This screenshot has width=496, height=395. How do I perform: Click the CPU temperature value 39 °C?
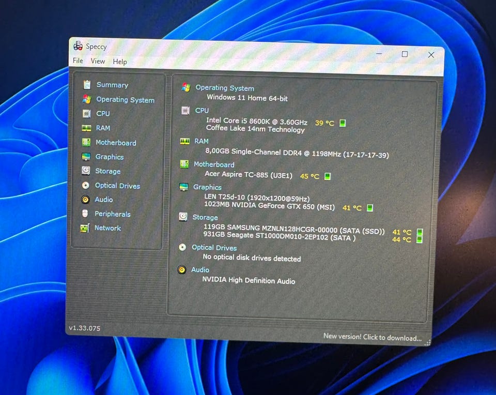(324, 123)
